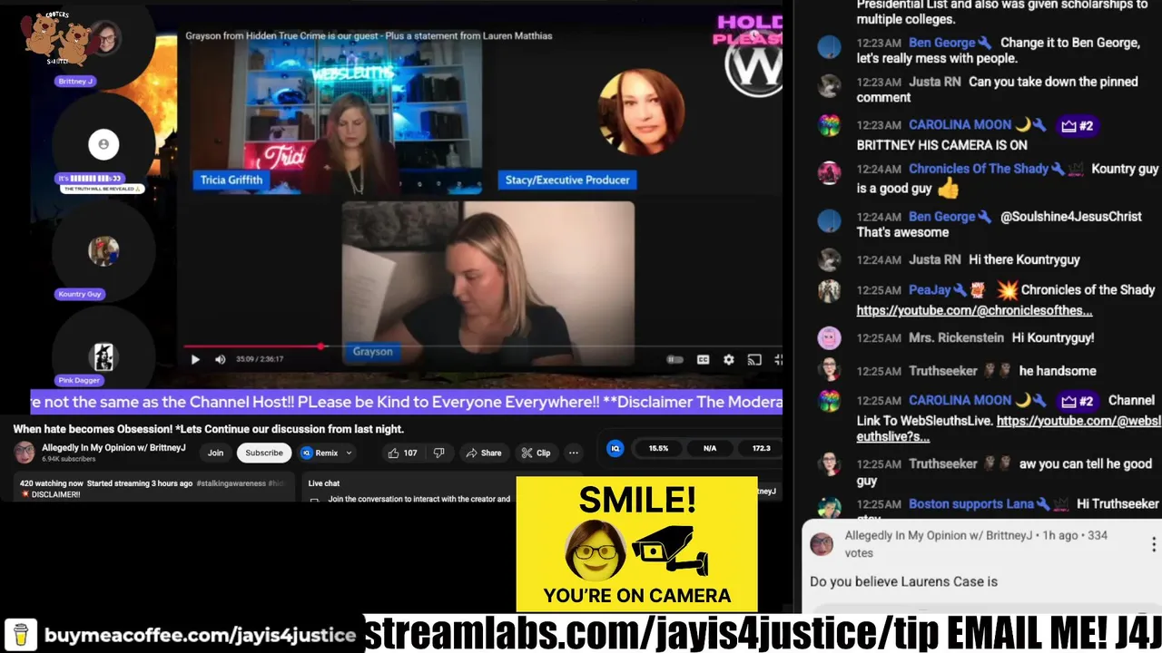Open the channel avatar beside channel name
Screen dimensions: 1162x653
pyautogui.click(x=25, y=452)
